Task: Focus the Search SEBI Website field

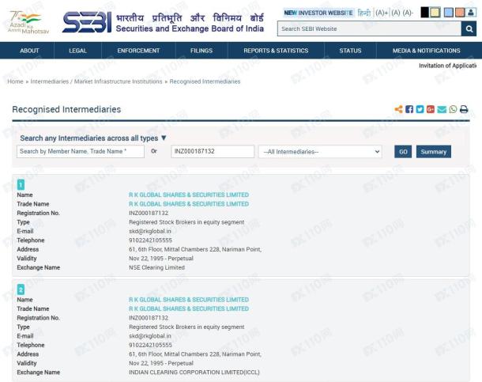Action: click(x=369, y=28)
